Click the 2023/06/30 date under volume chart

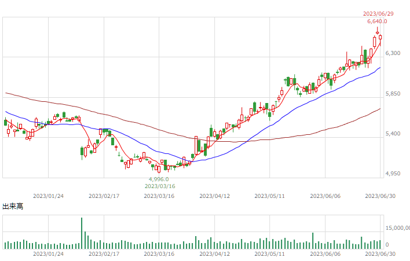tap(380, 253)
